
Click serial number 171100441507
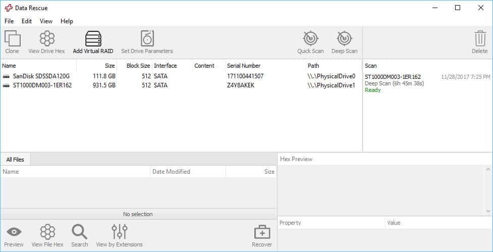245,76
